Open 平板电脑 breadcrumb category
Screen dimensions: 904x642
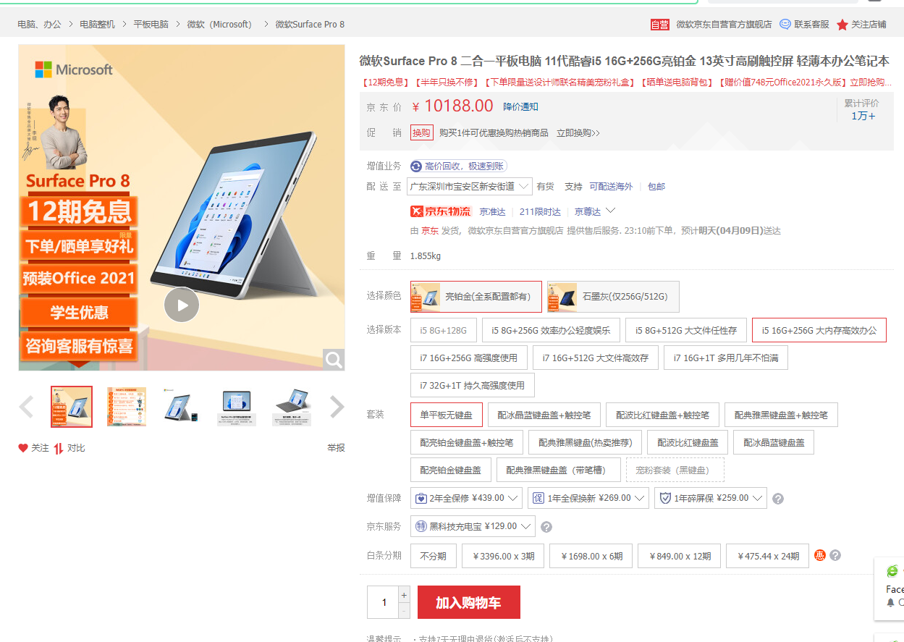[x=151, y=24]
